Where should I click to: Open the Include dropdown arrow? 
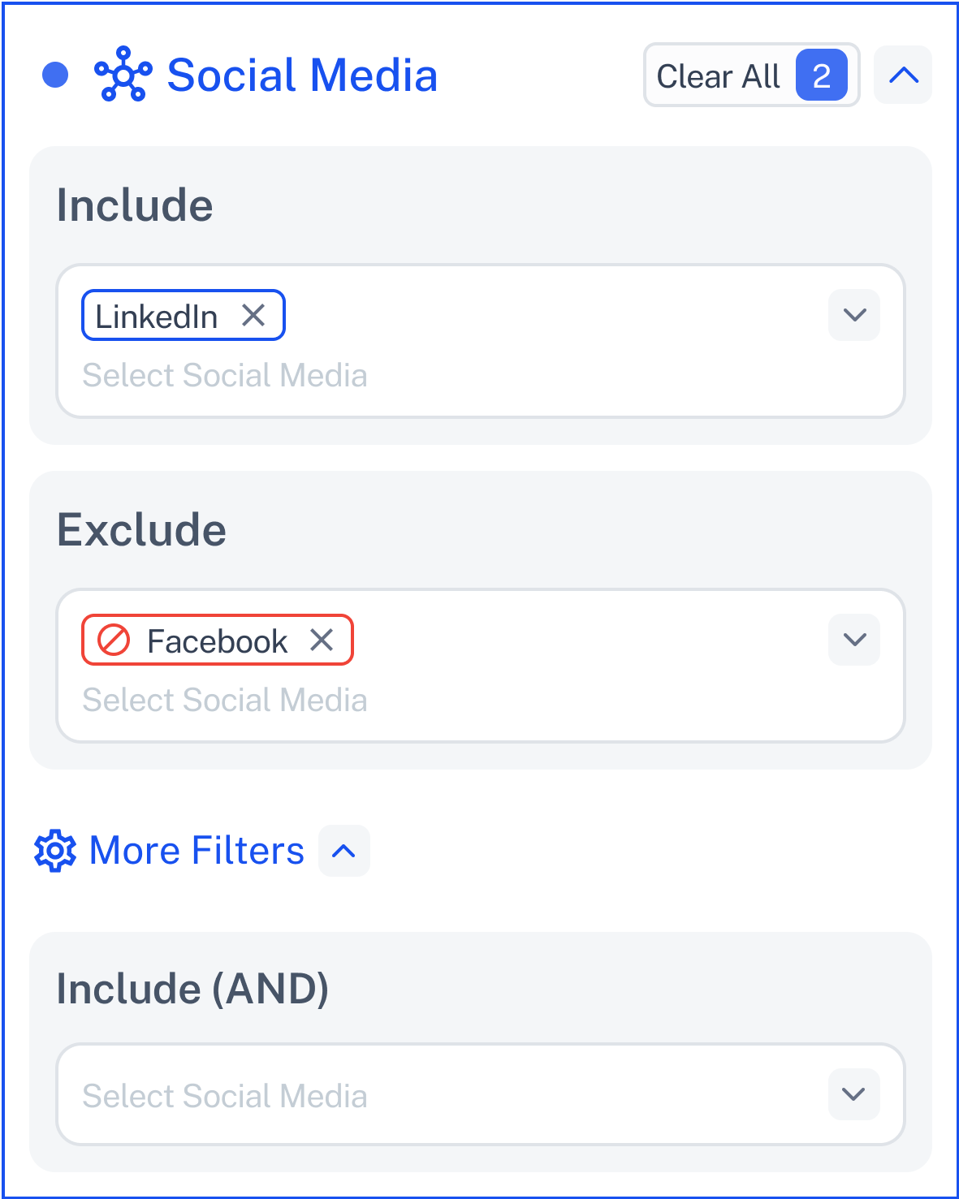(854, 315)
